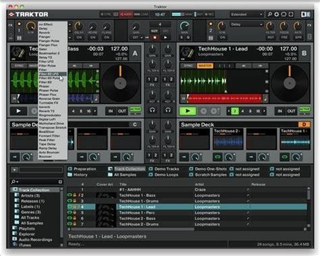Click the Preparation favorite icon
This screenshot has width=320, height=256.
[70, 169]
